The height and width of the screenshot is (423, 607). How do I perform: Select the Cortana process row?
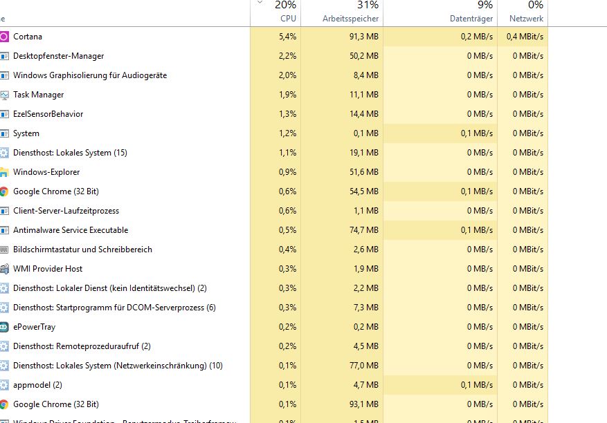(273, 37)
